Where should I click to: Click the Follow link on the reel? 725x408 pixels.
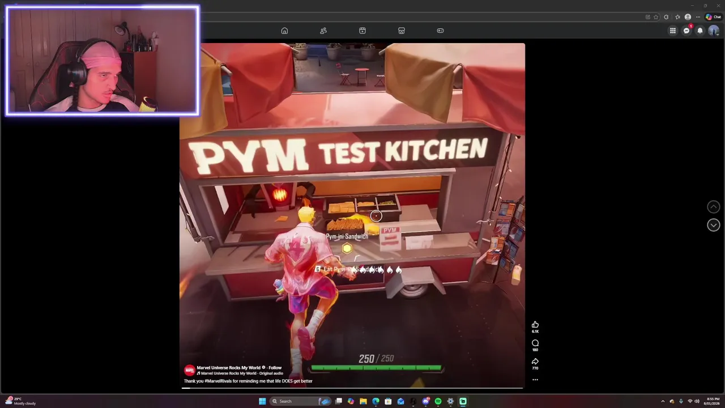click(x=275, y=368)
